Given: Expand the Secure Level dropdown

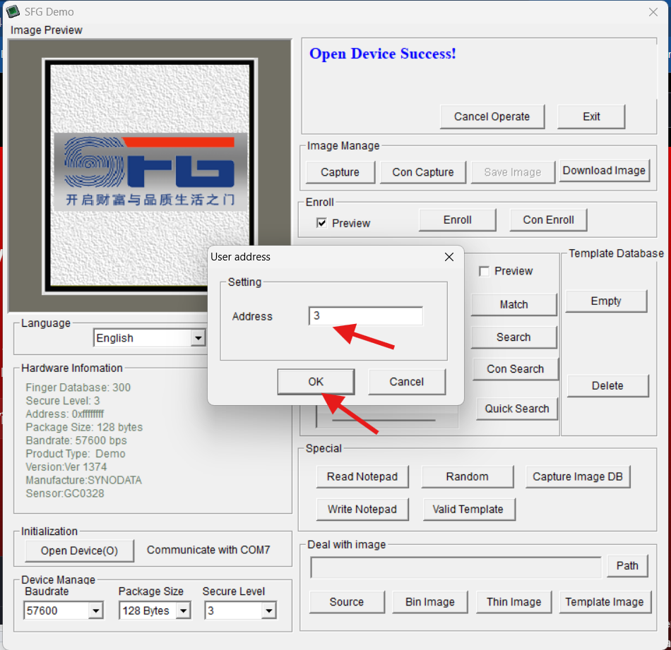Looking at the screenshot, I should pyautogui.click(x=268, y=610).
